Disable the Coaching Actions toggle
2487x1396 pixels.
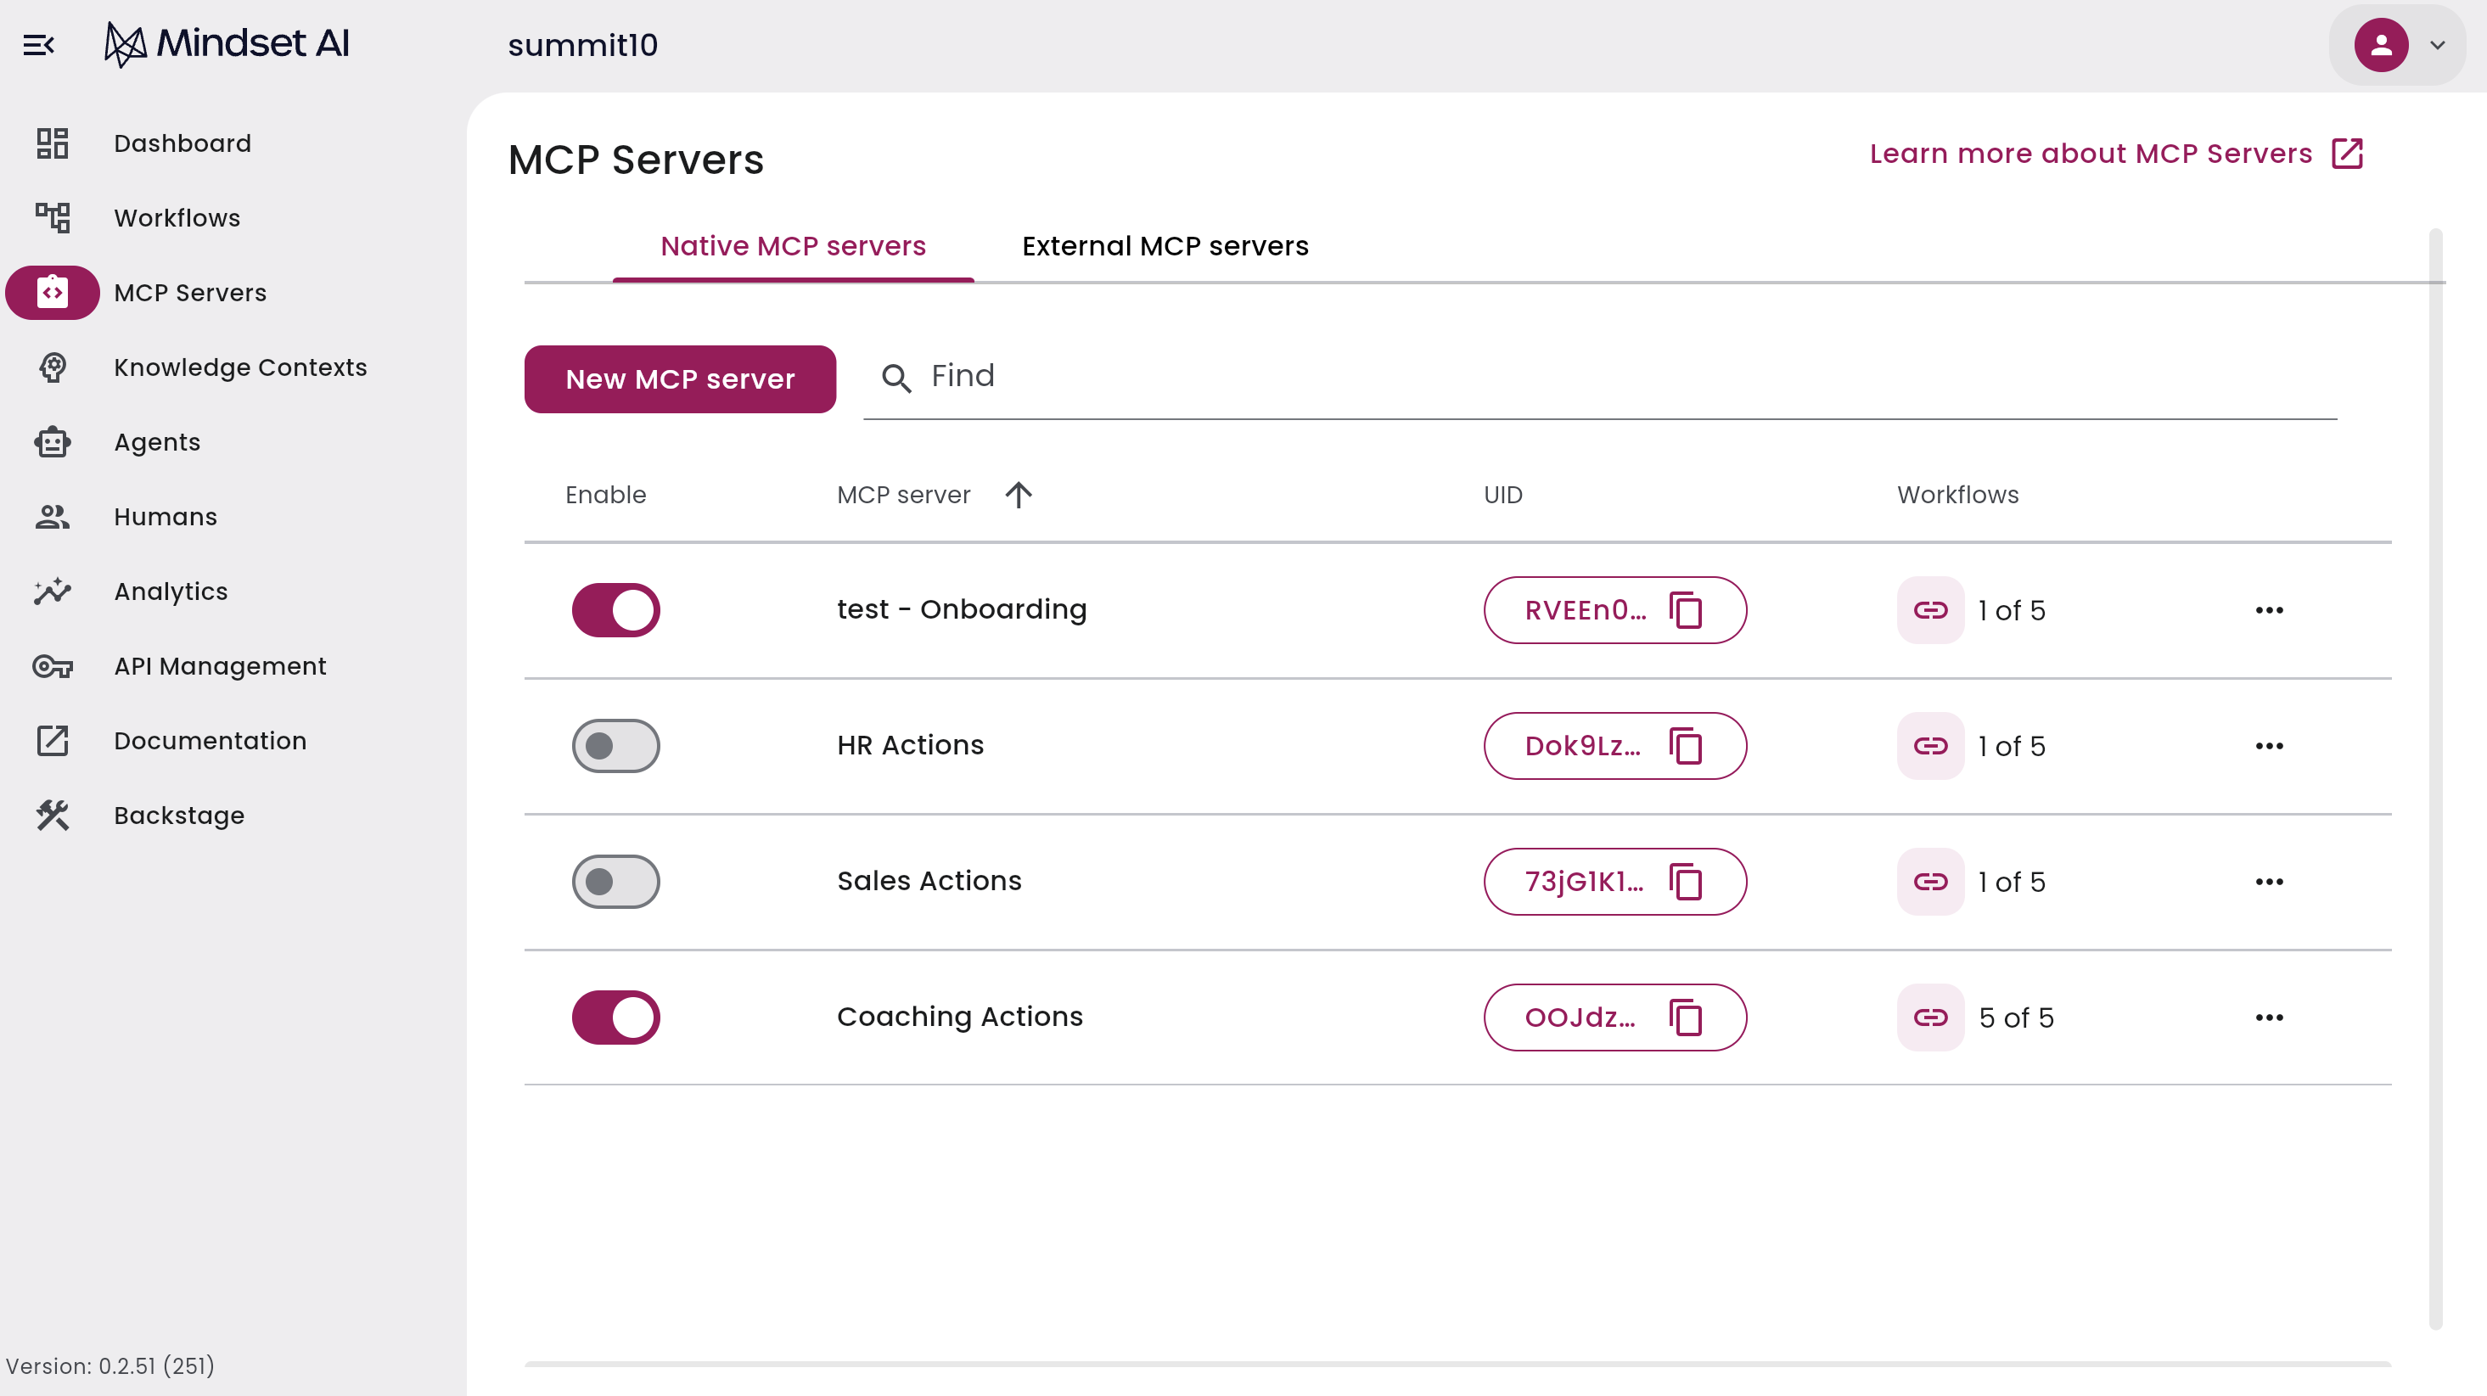(x=615, y=1017)
